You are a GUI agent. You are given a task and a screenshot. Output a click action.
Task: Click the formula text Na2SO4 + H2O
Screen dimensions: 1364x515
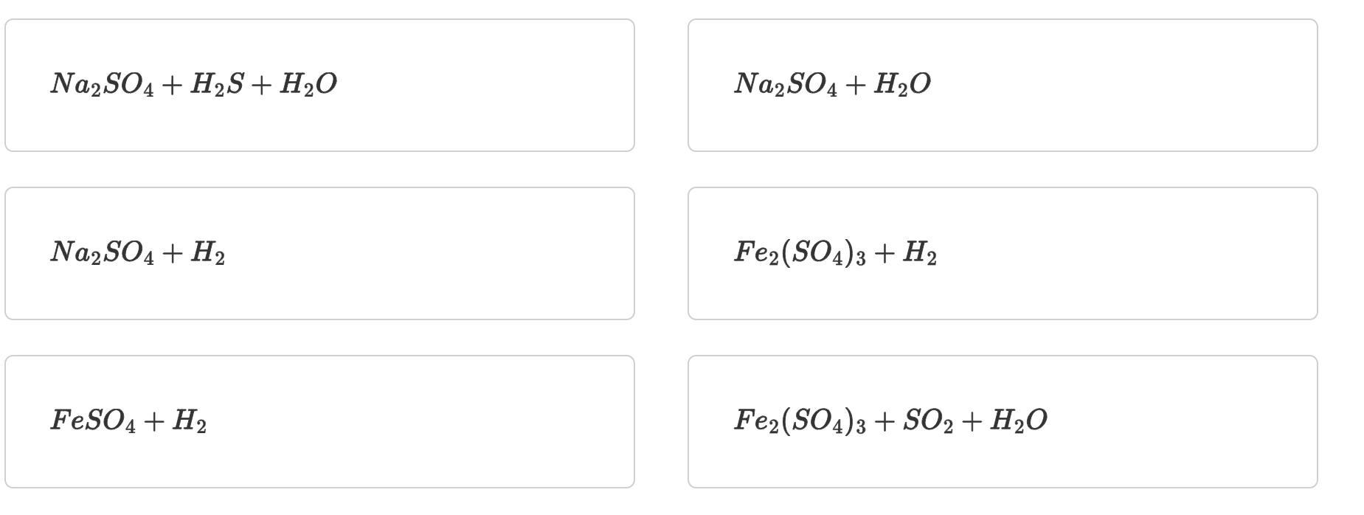[x=832, y=84]
